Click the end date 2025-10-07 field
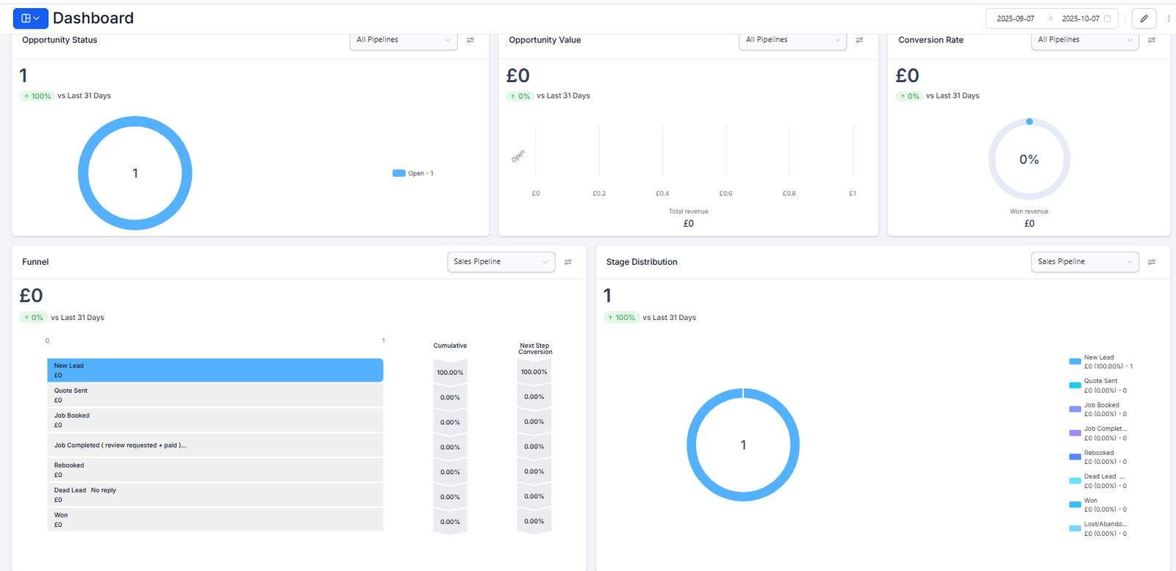 coord(1080,18)
